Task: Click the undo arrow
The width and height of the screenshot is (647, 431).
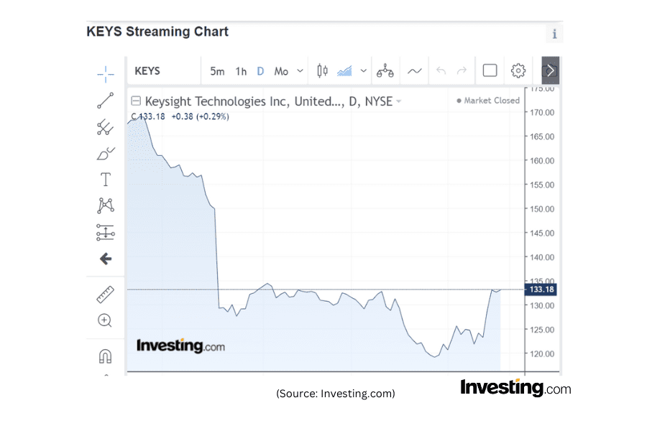Action: pos(441,70)
